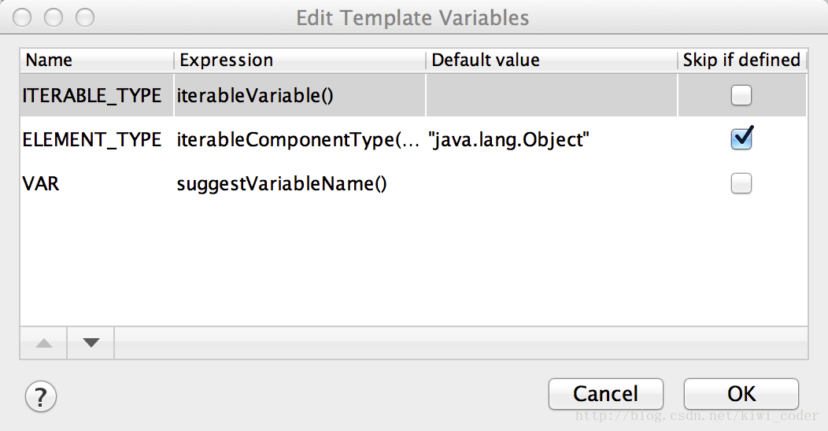
Task: Edit the iterableComponentType expression cell
Action: tap(300, 140)
